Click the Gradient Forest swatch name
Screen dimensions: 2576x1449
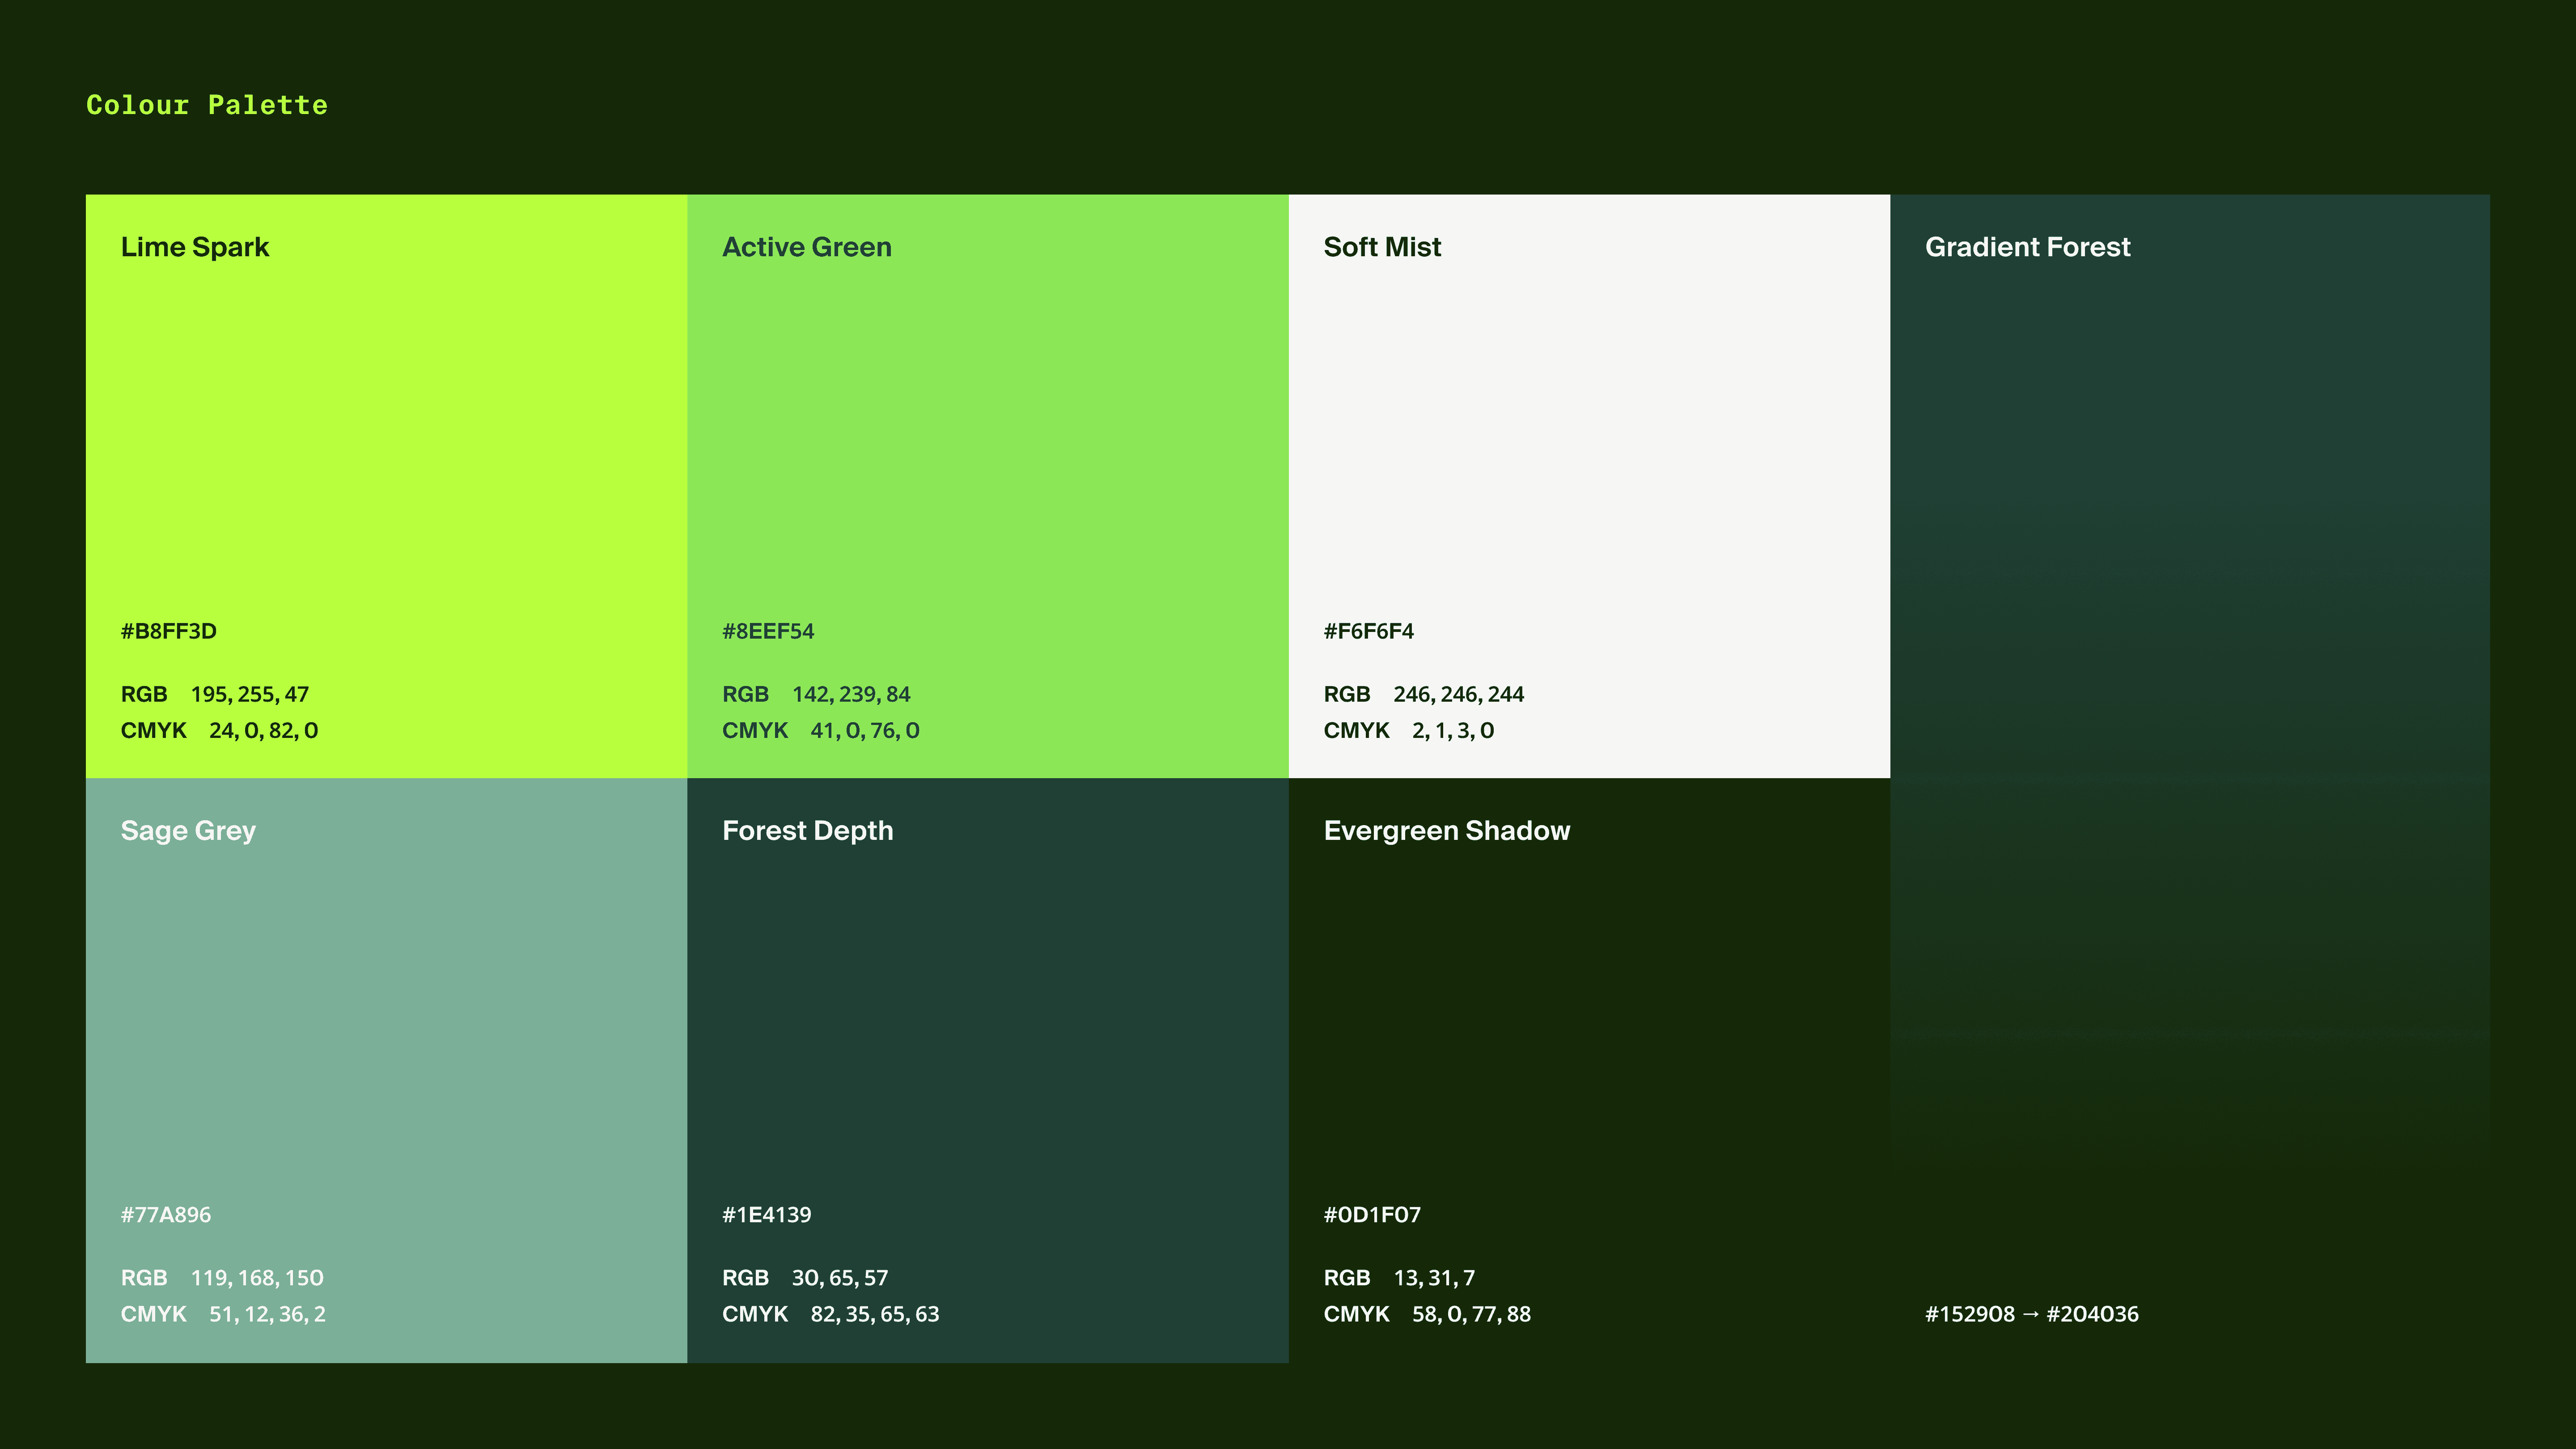pyautogui.click(x=2028, y=247)
